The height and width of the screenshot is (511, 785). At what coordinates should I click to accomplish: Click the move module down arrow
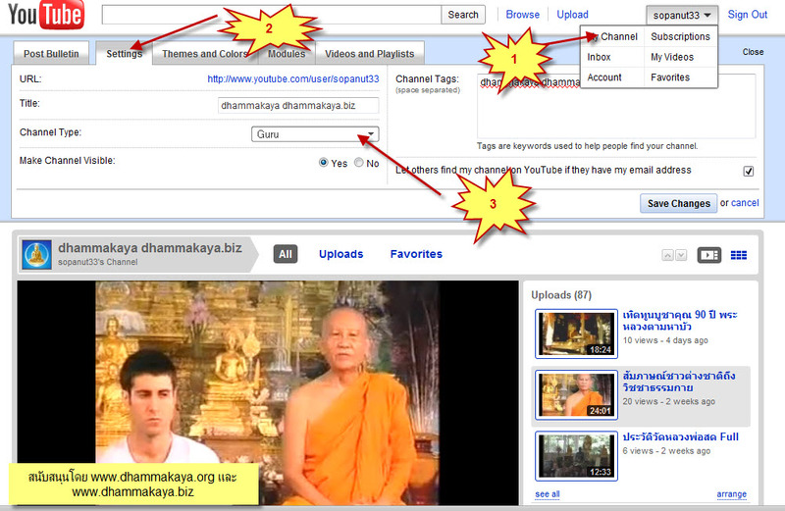(681, 255)
